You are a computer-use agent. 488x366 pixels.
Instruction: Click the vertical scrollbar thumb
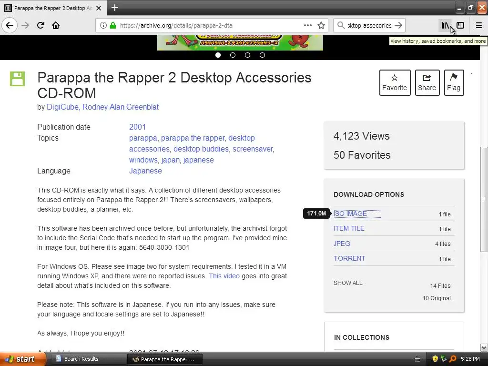coord(484,199)
